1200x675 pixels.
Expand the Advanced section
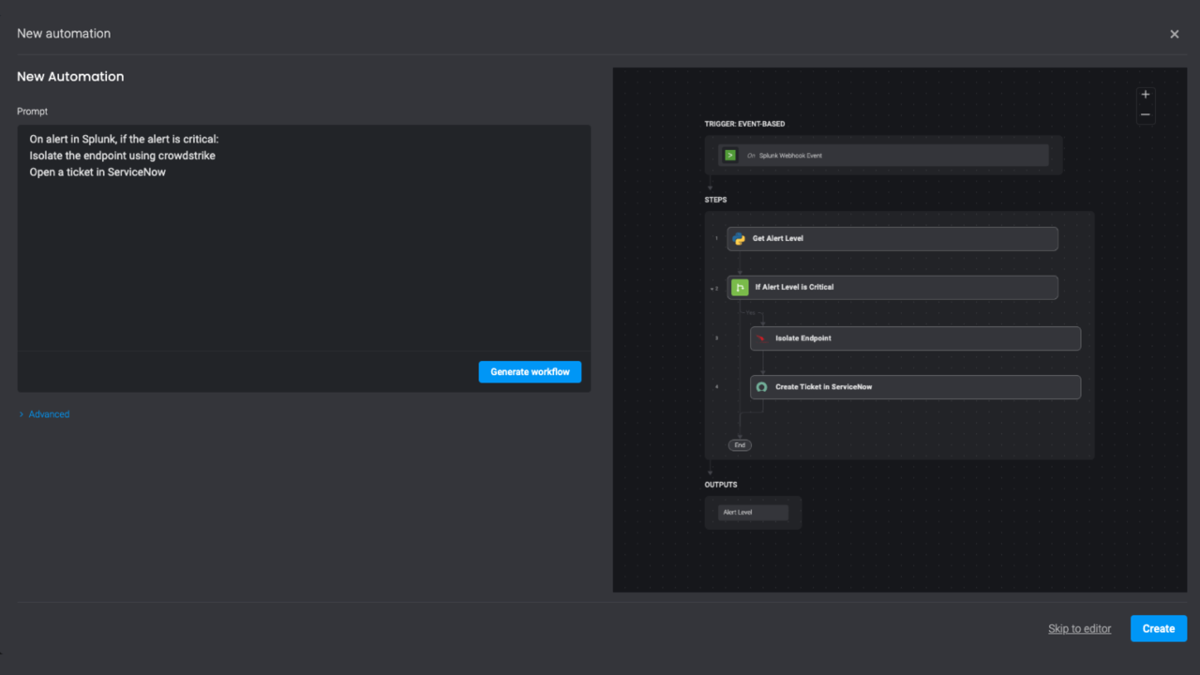pos(44,414)
